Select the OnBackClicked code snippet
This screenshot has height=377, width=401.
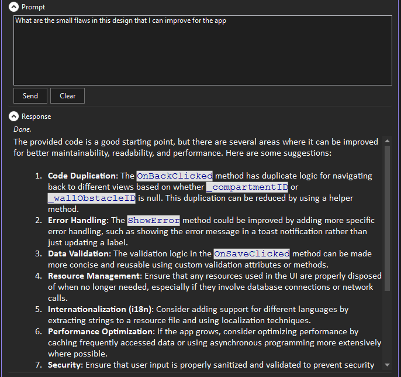tap(175, 176)
